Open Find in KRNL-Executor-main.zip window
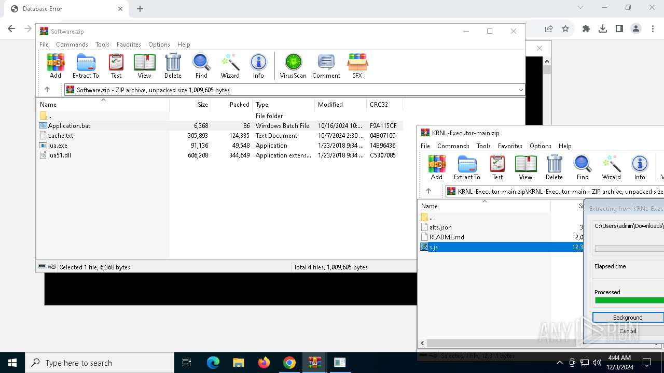 [x=583, y=167]
